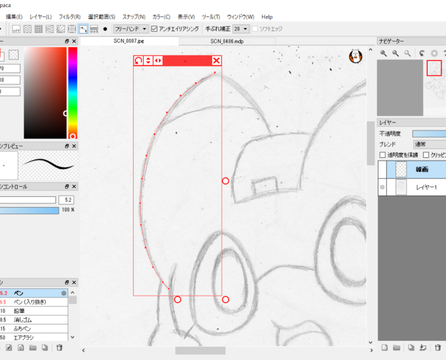Open the gear settings for ペン brush
The image size is (446, 360).
64,293
